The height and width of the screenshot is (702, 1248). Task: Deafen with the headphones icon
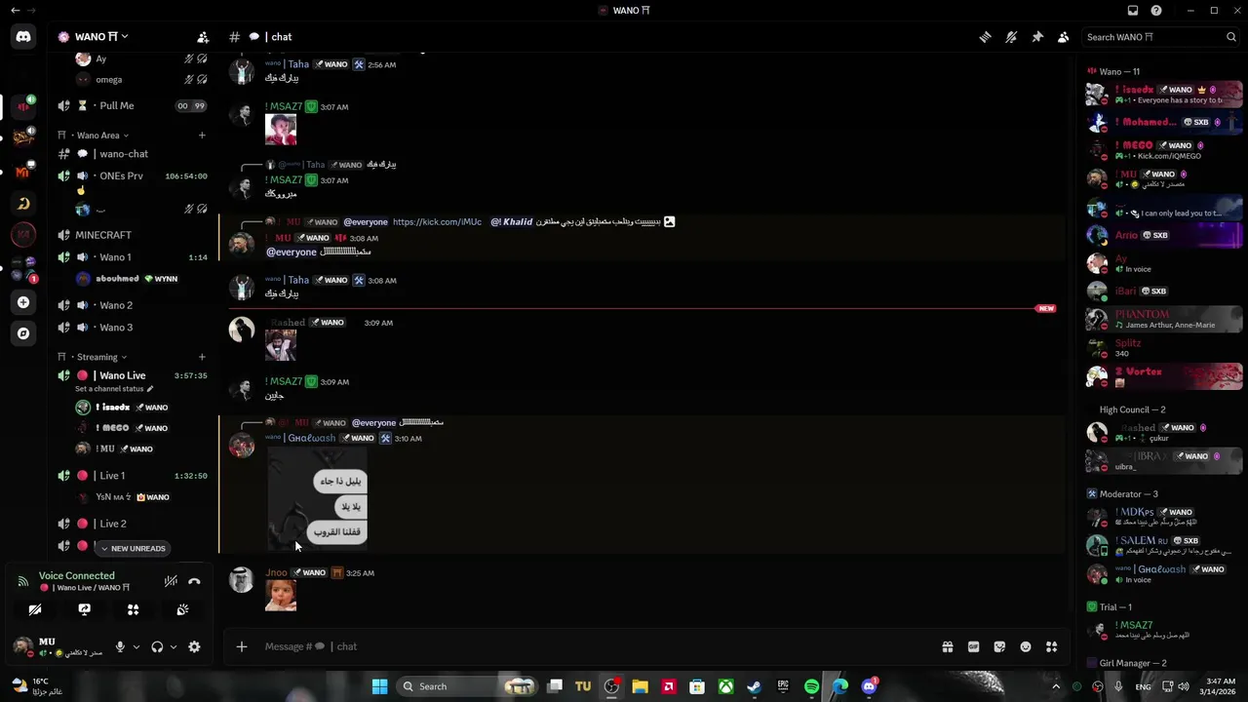157,646
